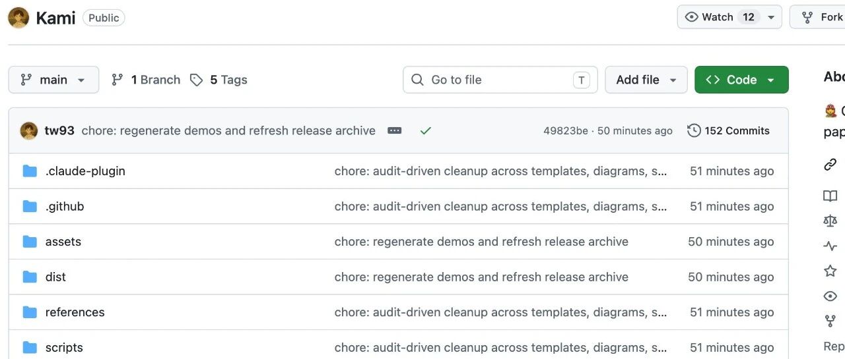The height and width of the screenshot is (359, 845).
Task: View the 5 Tags list
Action: pos(219,80)
